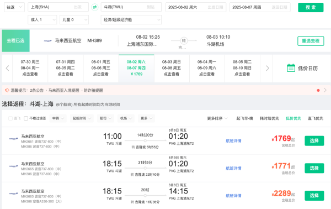Expand the 航司 filter

click(105, 118)
